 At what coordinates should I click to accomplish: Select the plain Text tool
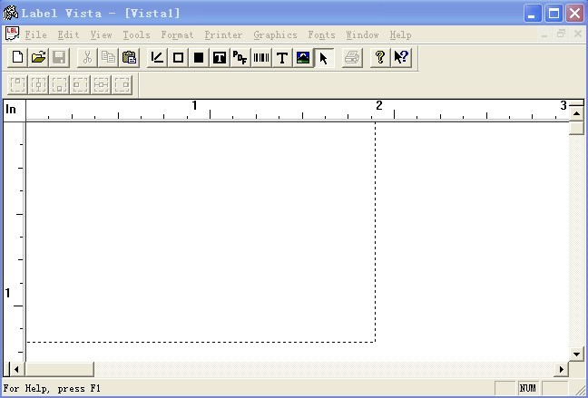pyautogui.click(x=282, y=58)
